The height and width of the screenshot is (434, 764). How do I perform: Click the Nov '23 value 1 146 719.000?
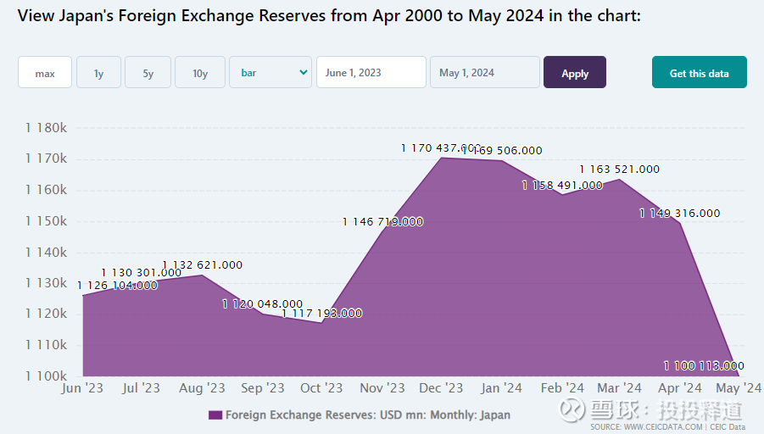(382, 221)
